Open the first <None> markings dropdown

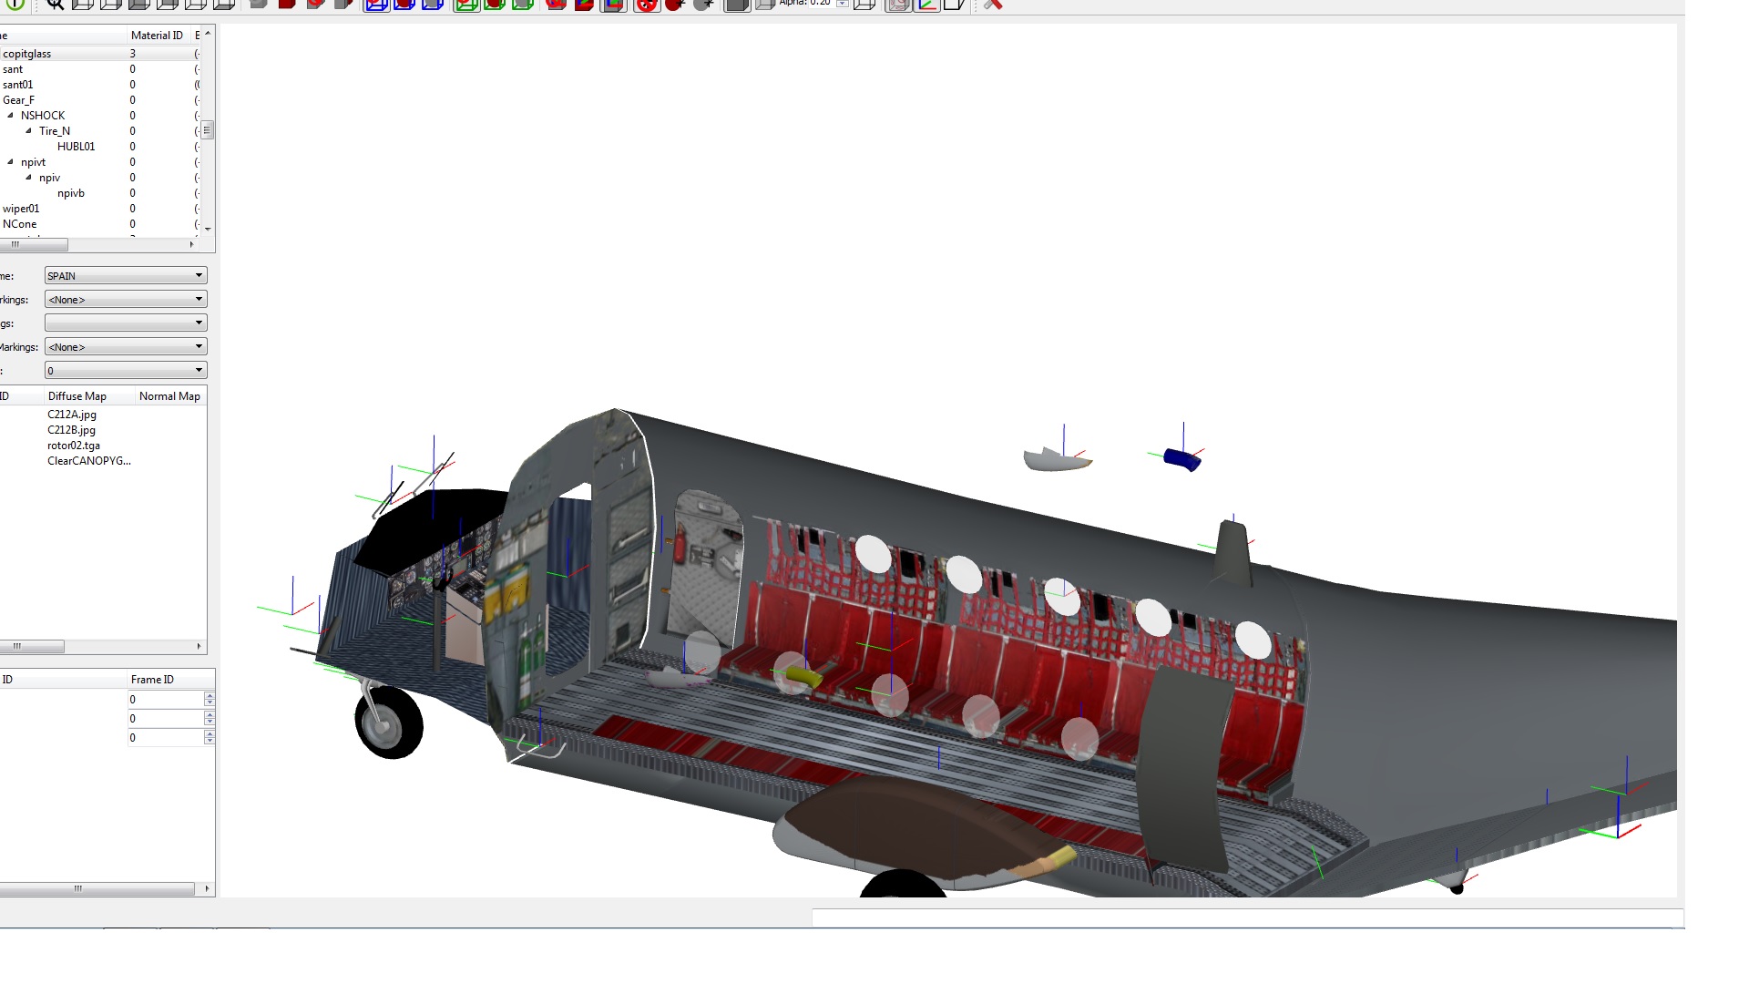tap(126, 299)
